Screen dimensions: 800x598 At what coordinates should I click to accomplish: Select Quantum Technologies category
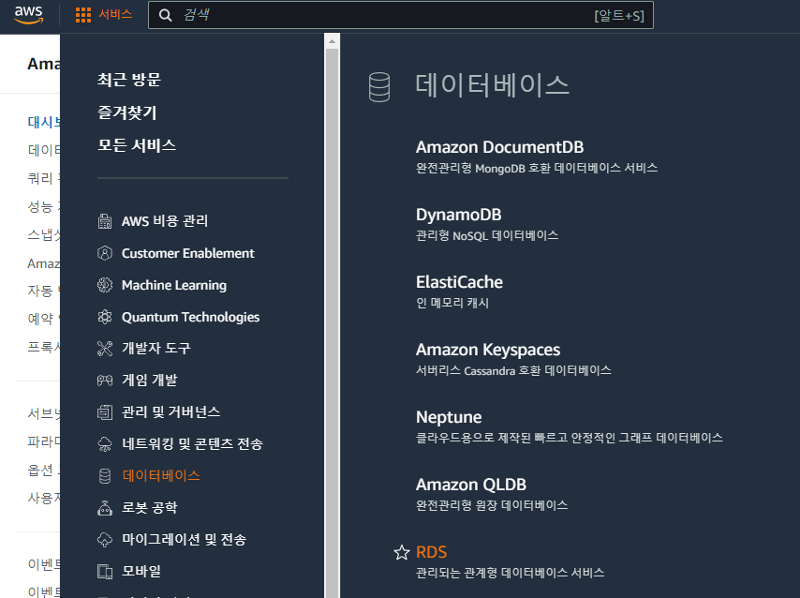coord(190,317)
